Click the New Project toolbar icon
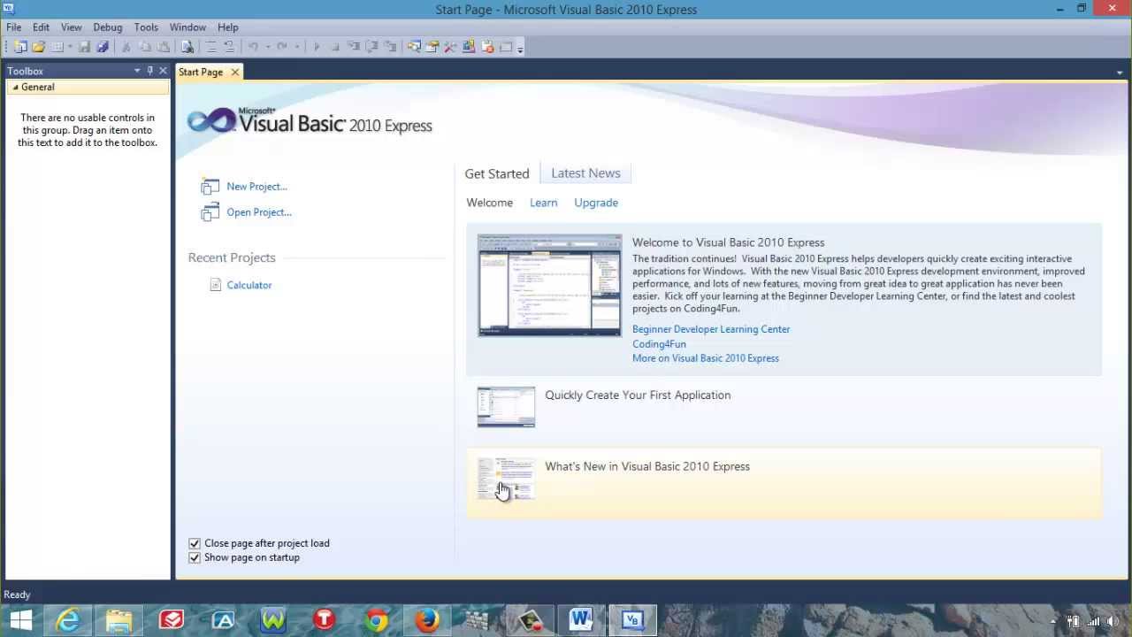 (19, 47)
